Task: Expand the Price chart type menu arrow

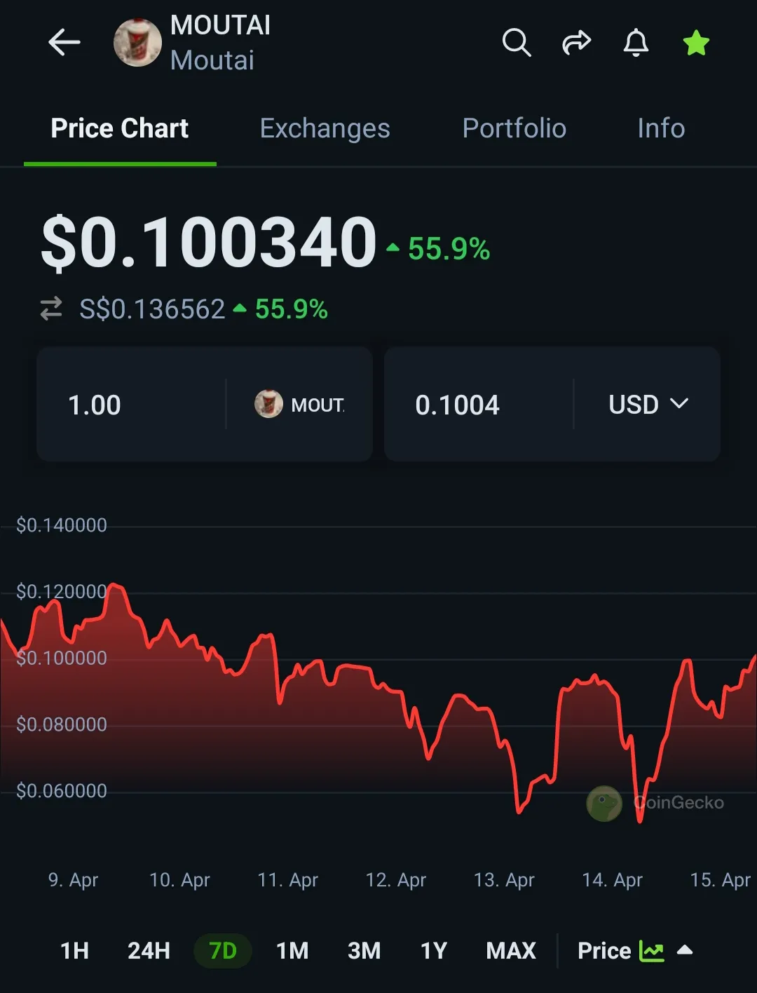Action: [x=685, y=950]
